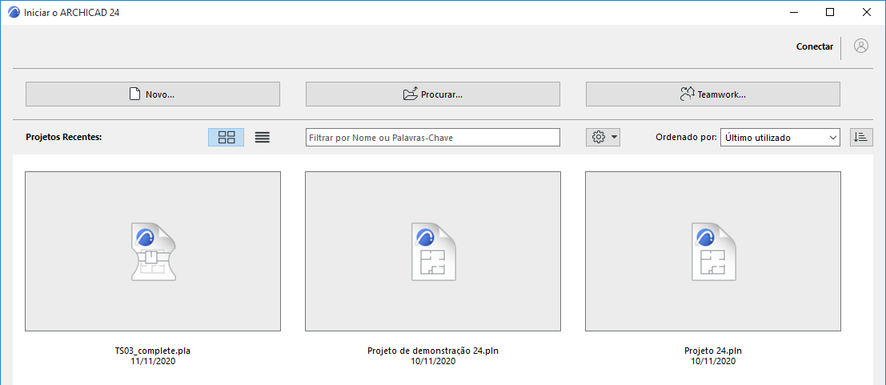Screen dimensions: 886x385
Task: Open the gear settings dropdown
Action: [603, 137]
